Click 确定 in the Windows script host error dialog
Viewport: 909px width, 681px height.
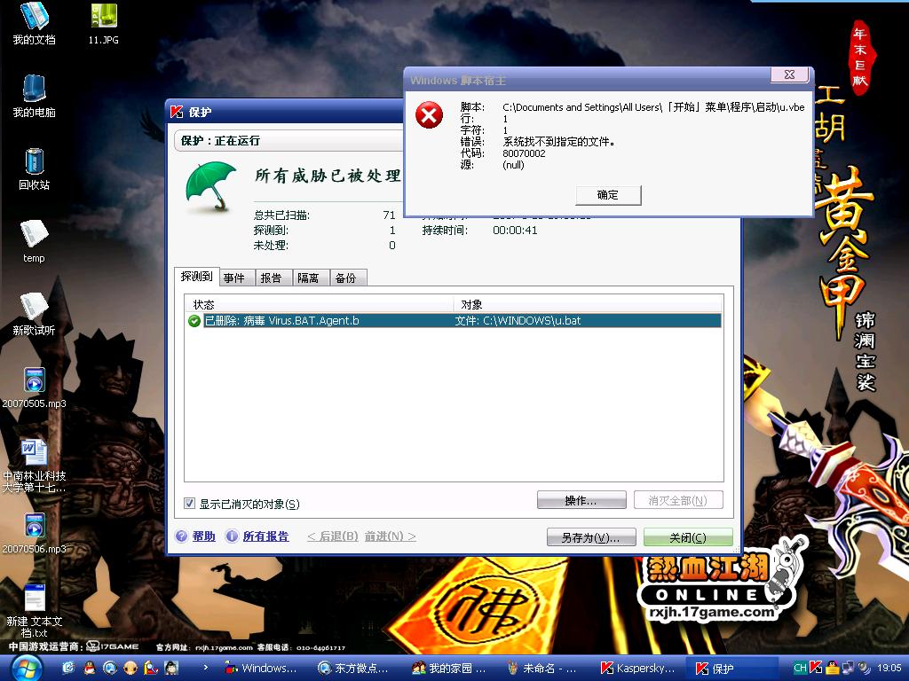point(608,195)
